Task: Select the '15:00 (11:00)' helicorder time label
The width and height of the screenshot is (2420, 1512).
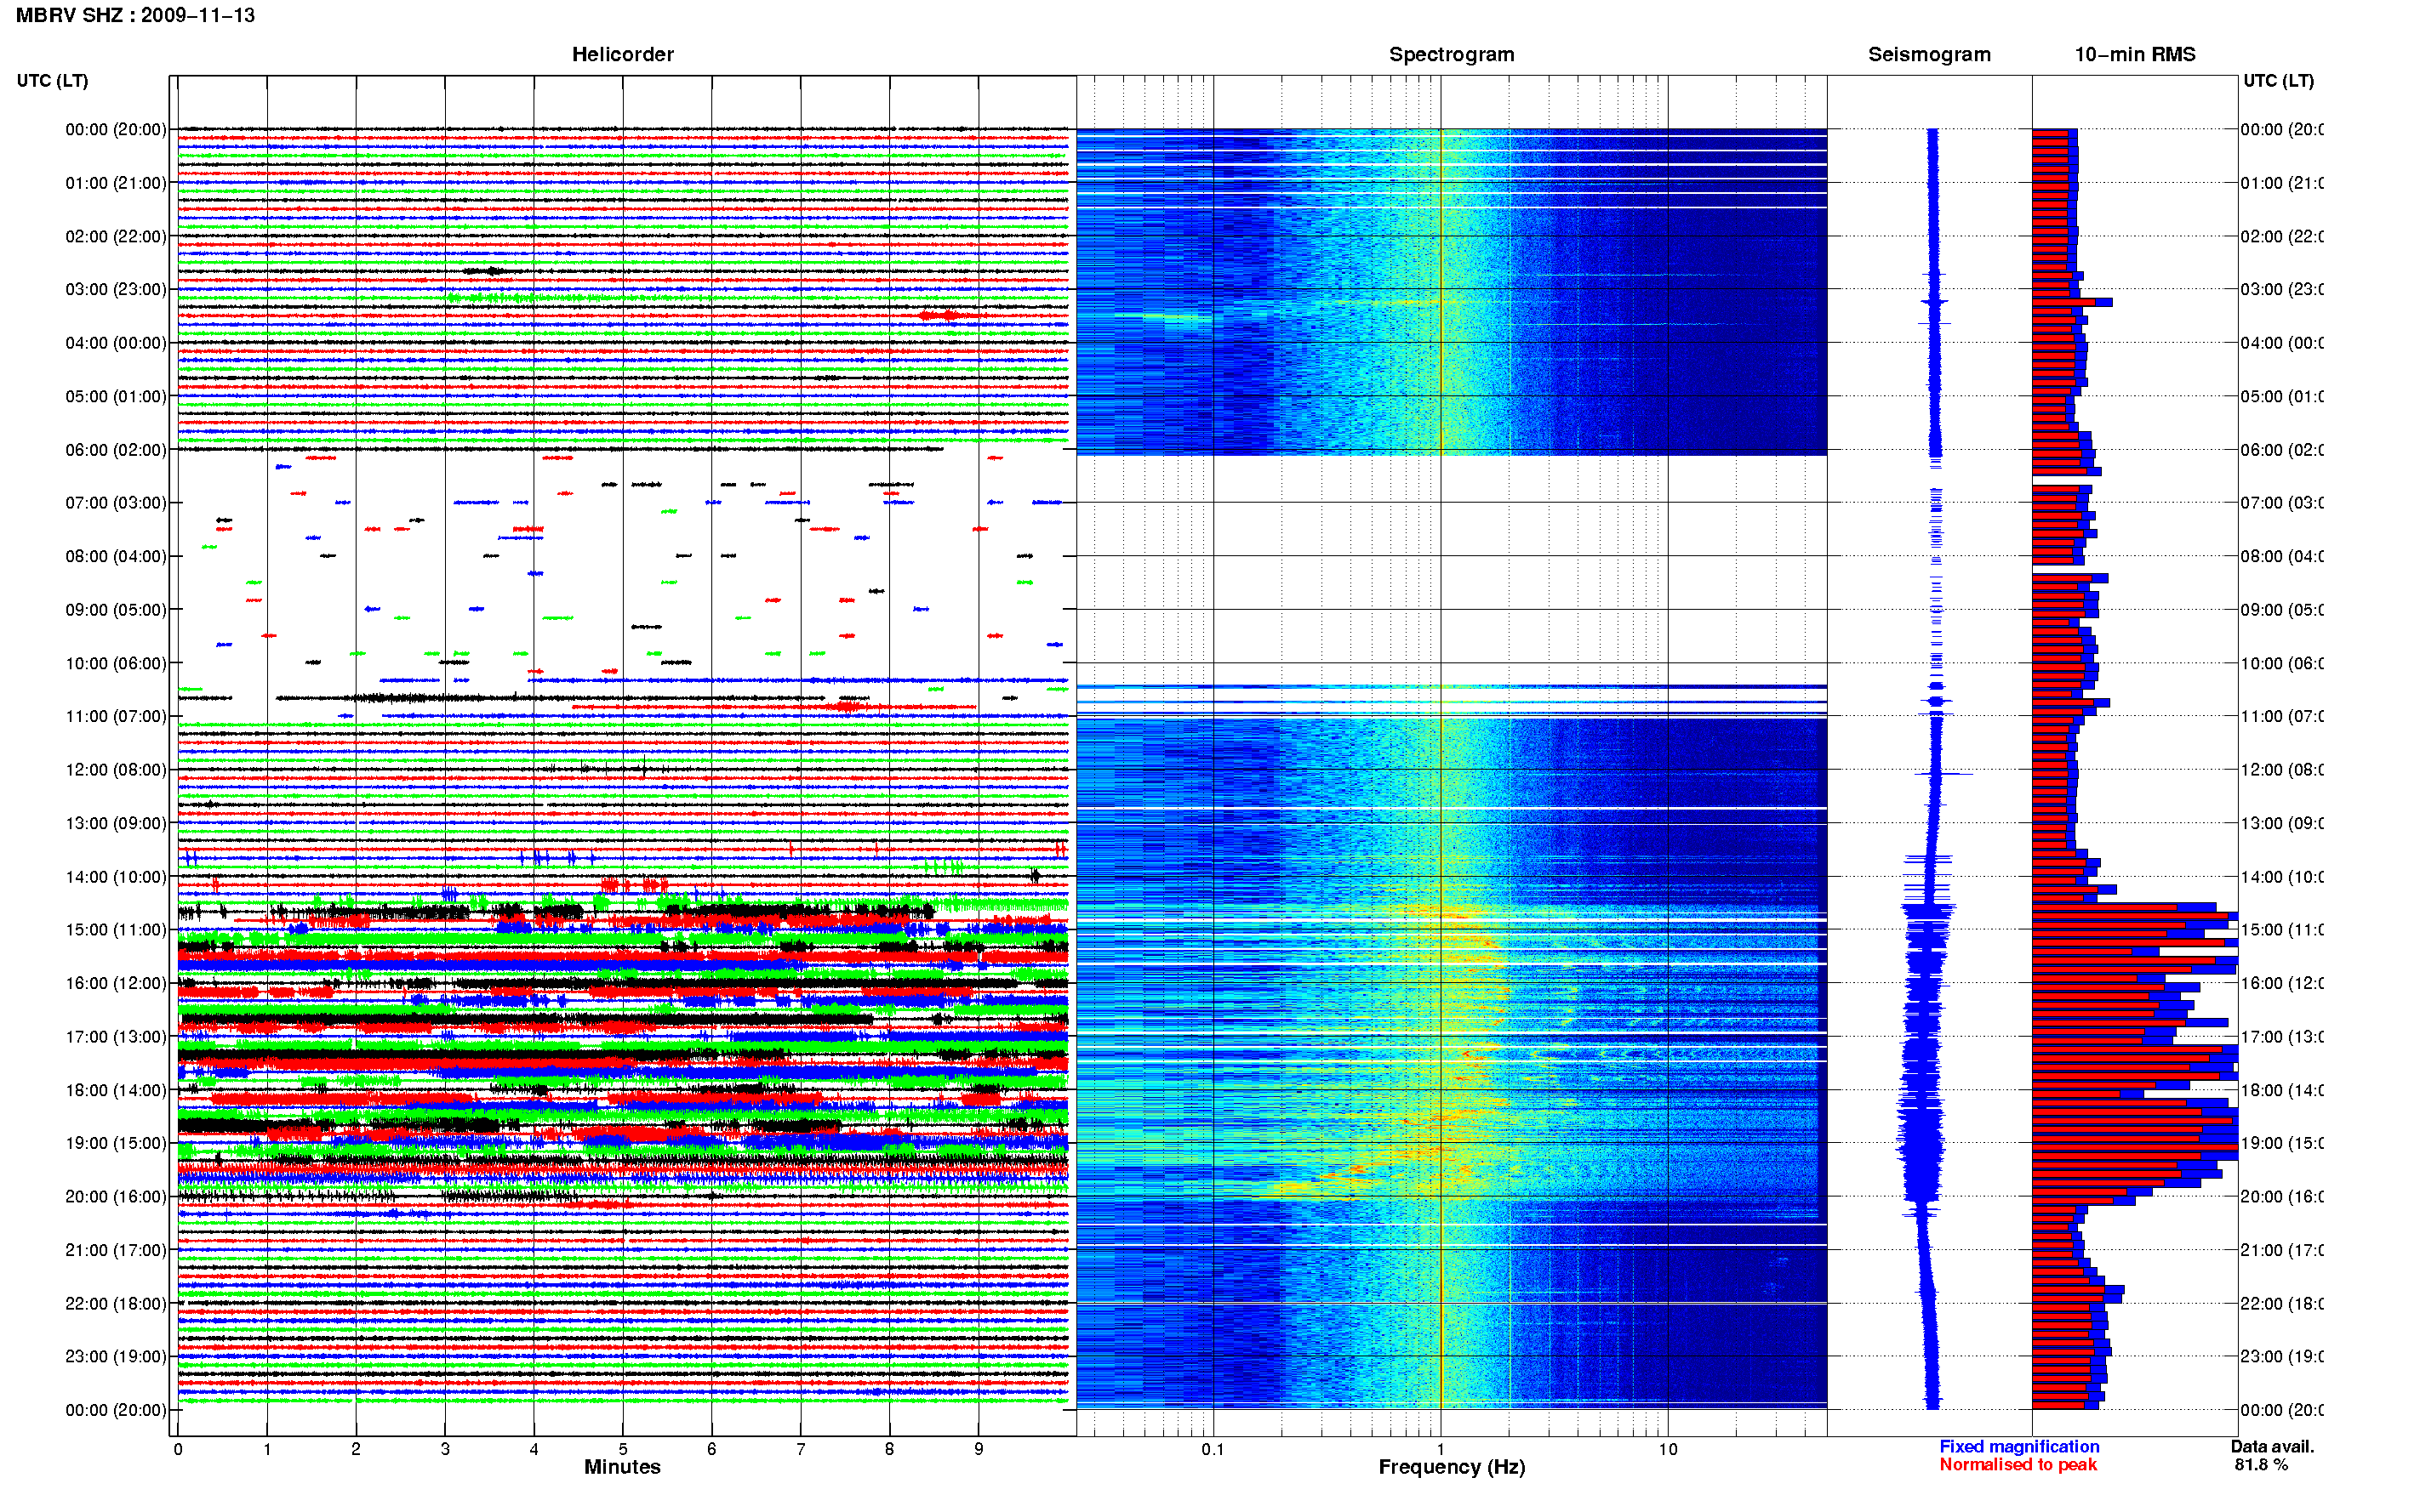Action: (116, 929)
